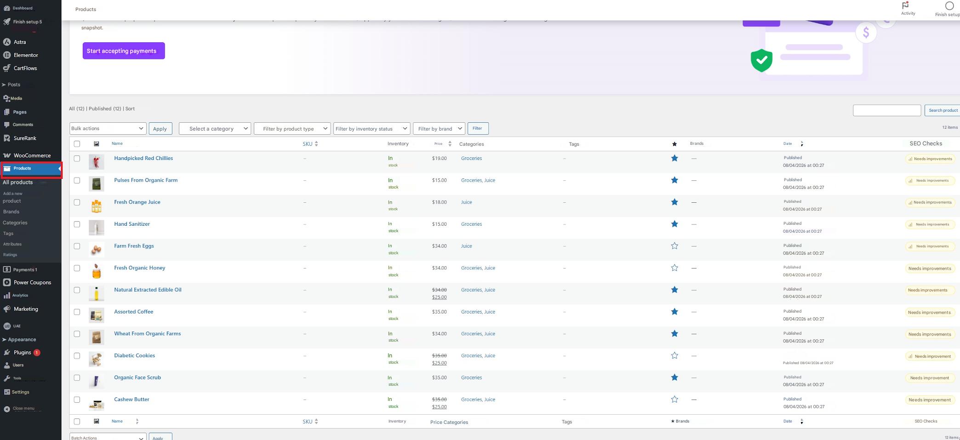This screenshot has height=440, width=960.
Task: Click the Activity flag icon
Action: coord(905,6)
